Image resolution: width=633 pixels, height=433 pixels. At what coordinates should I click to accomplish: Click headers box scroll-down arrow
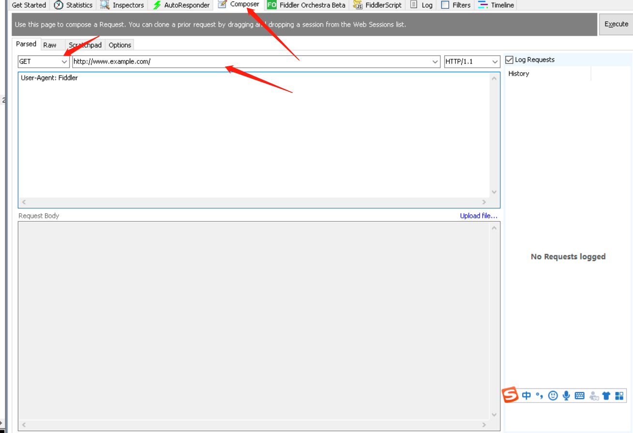[494, 192]
